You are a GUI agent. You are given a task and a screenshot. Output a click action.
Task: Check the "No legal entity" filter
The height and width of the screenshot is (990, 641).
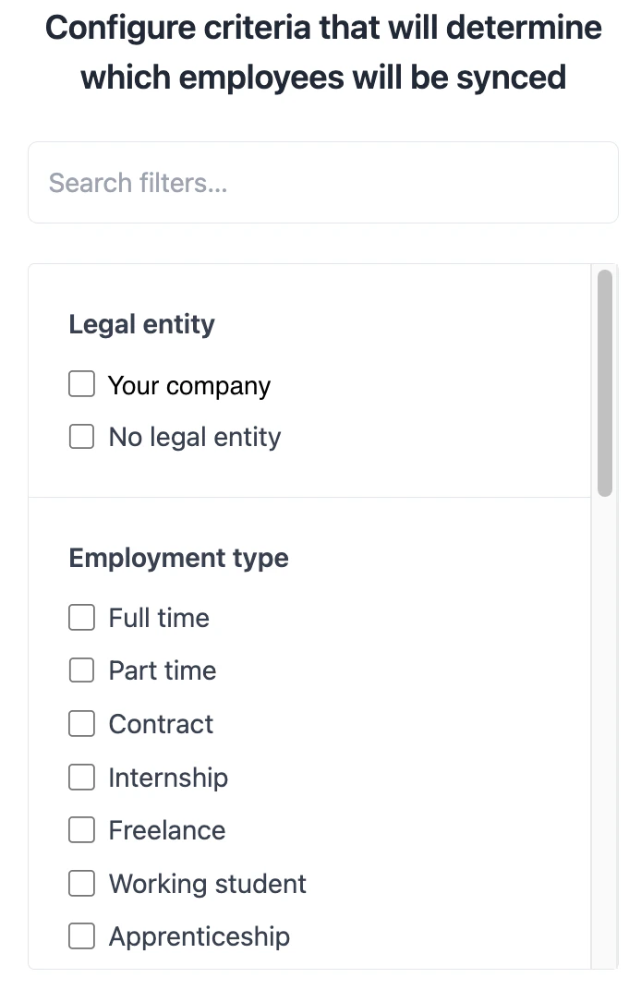pyautogui.click(x=81, y=436)
